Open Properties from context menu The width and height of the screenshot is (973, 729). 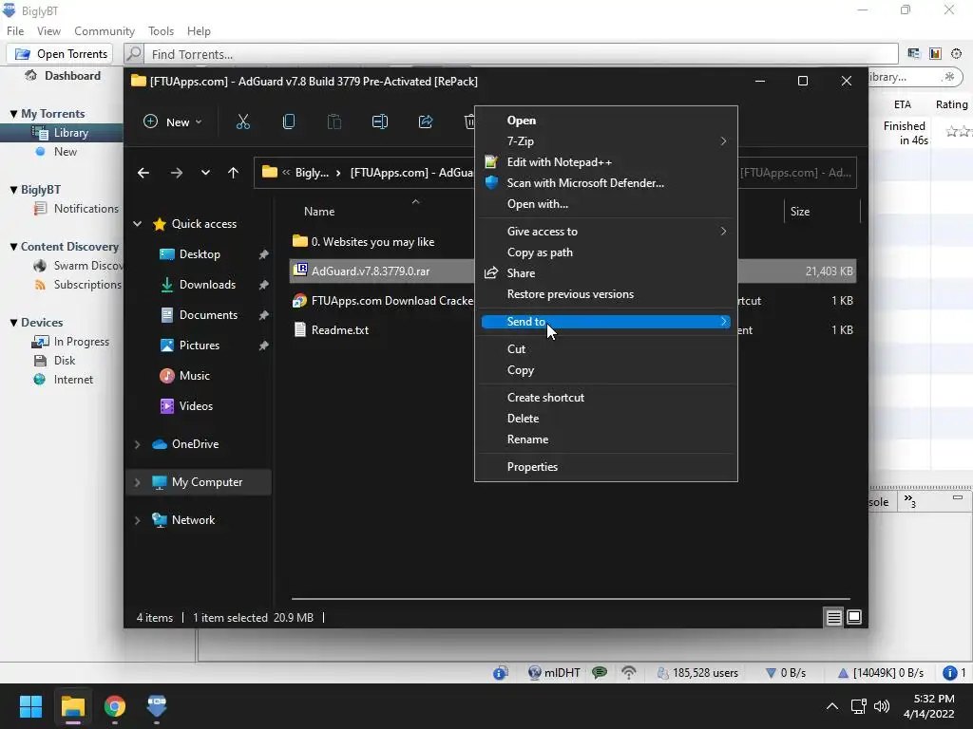[605, 467]
